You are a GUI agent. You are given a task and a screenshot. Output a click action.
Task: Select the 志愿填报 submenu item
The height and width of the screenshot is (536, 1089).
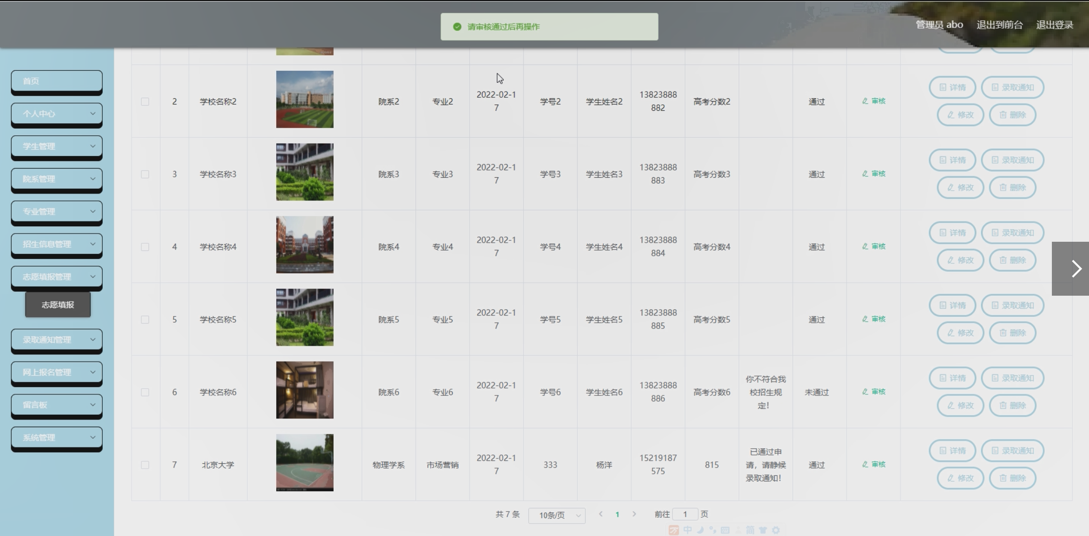click(58, 305)
